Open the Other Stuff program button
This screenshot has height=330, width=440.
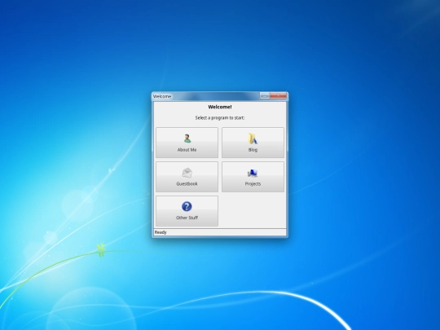(x=187, y=211)
